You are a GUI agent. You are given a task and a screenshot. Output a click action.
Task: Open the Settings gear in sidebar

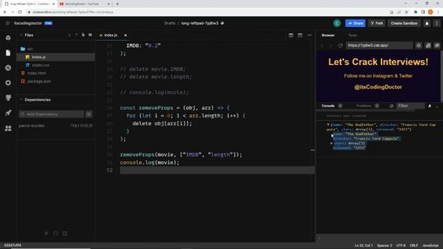(x=8, y=83)
